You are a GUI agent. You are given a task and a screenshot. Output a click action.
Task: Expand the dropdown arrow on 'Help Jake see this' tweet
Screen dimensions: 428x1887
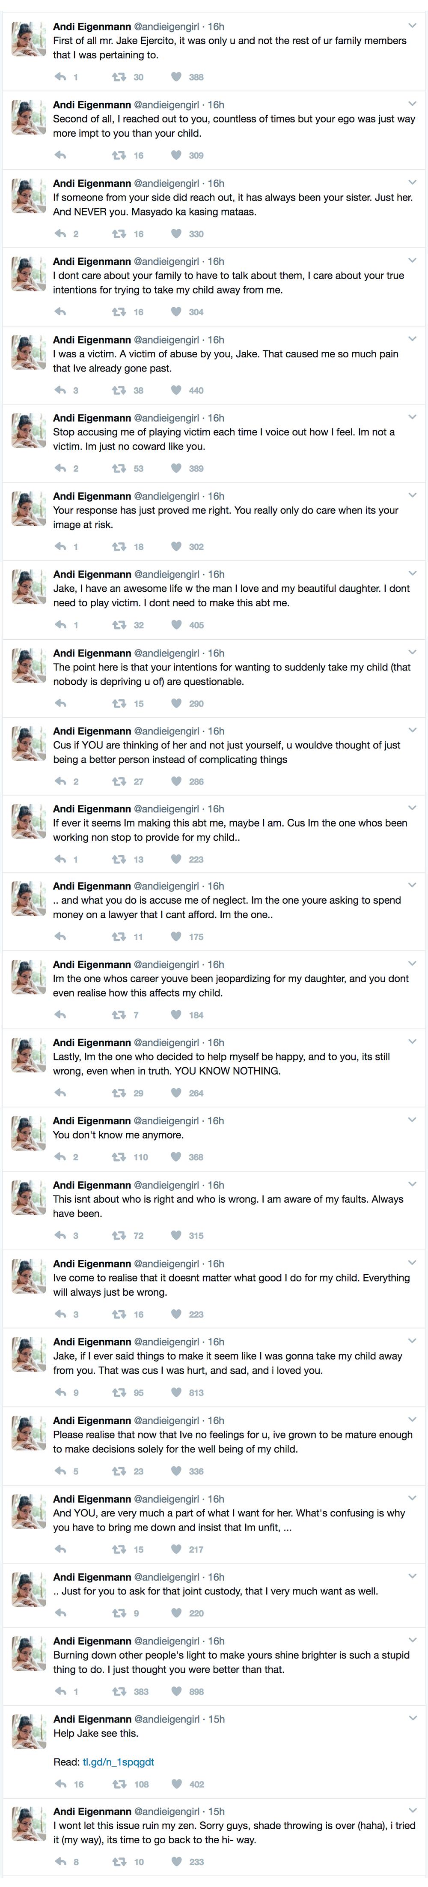[x=412, y=1719]
